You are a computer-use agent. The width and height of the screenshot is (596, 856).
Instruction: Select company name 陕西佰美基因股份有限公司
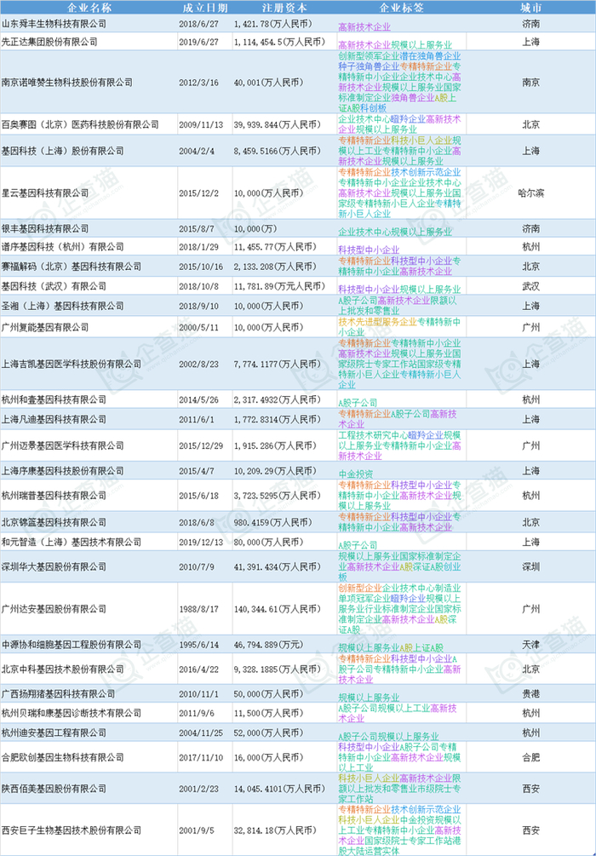(54, 789)
